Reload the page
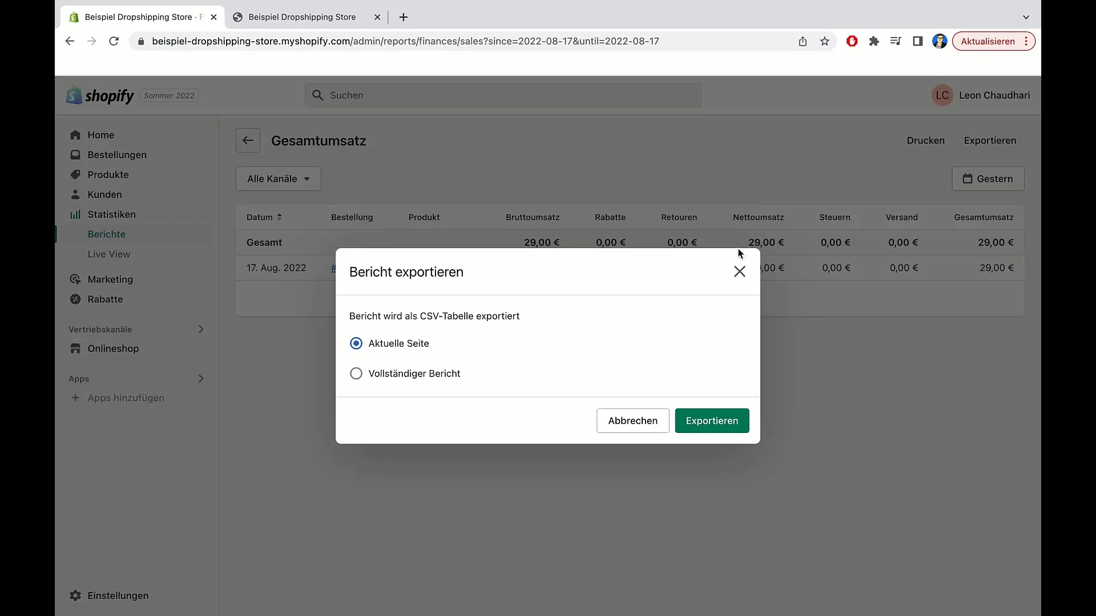Screen dimensions: 1096x616 click(114, 41)
